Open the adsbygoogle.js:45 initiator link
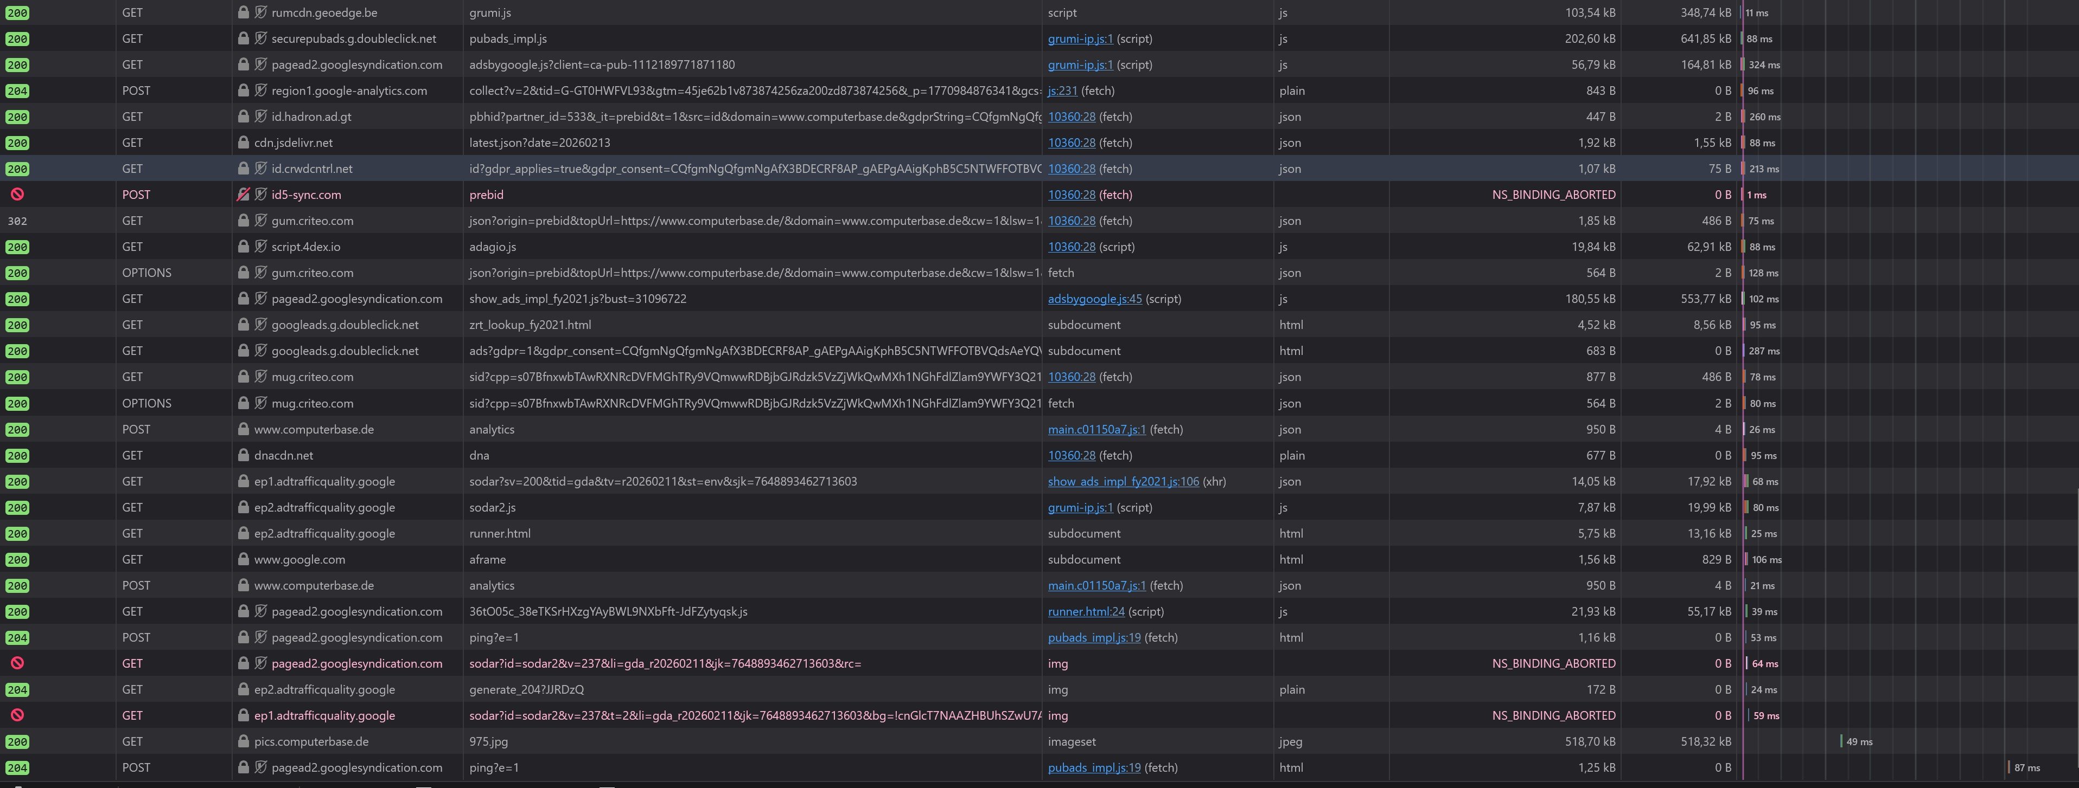This screenshot has width=2079, height=788. click(1094, 299)
